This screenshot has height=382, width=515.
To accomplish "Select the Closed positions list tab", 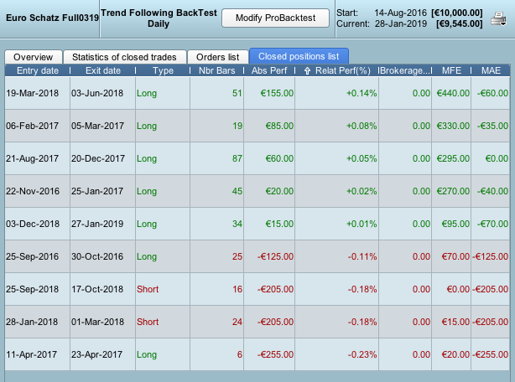I will 299,56.
